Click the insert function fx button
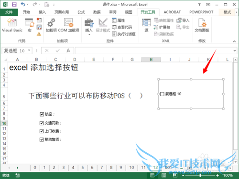Image resolution: width=239 pixels, height=179 pixels. point(68,50)
